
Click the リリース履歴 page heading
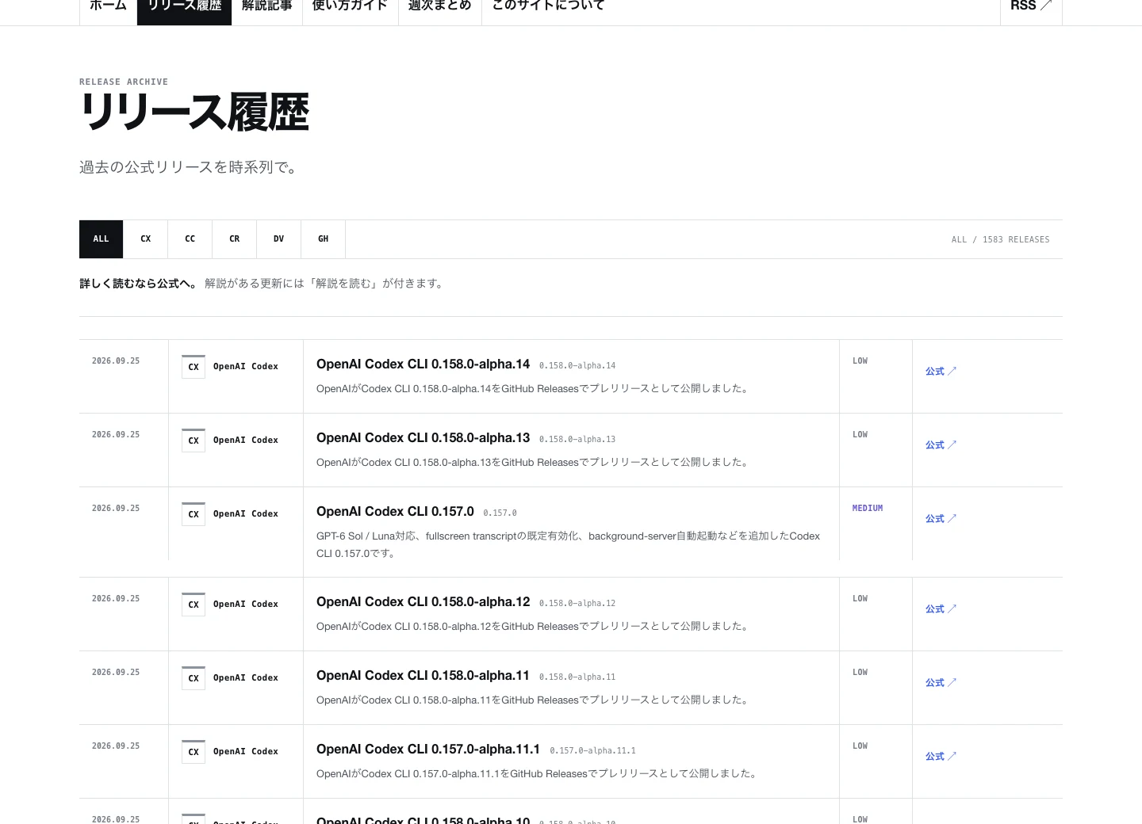pyautogui.click(x=194, y=112)
